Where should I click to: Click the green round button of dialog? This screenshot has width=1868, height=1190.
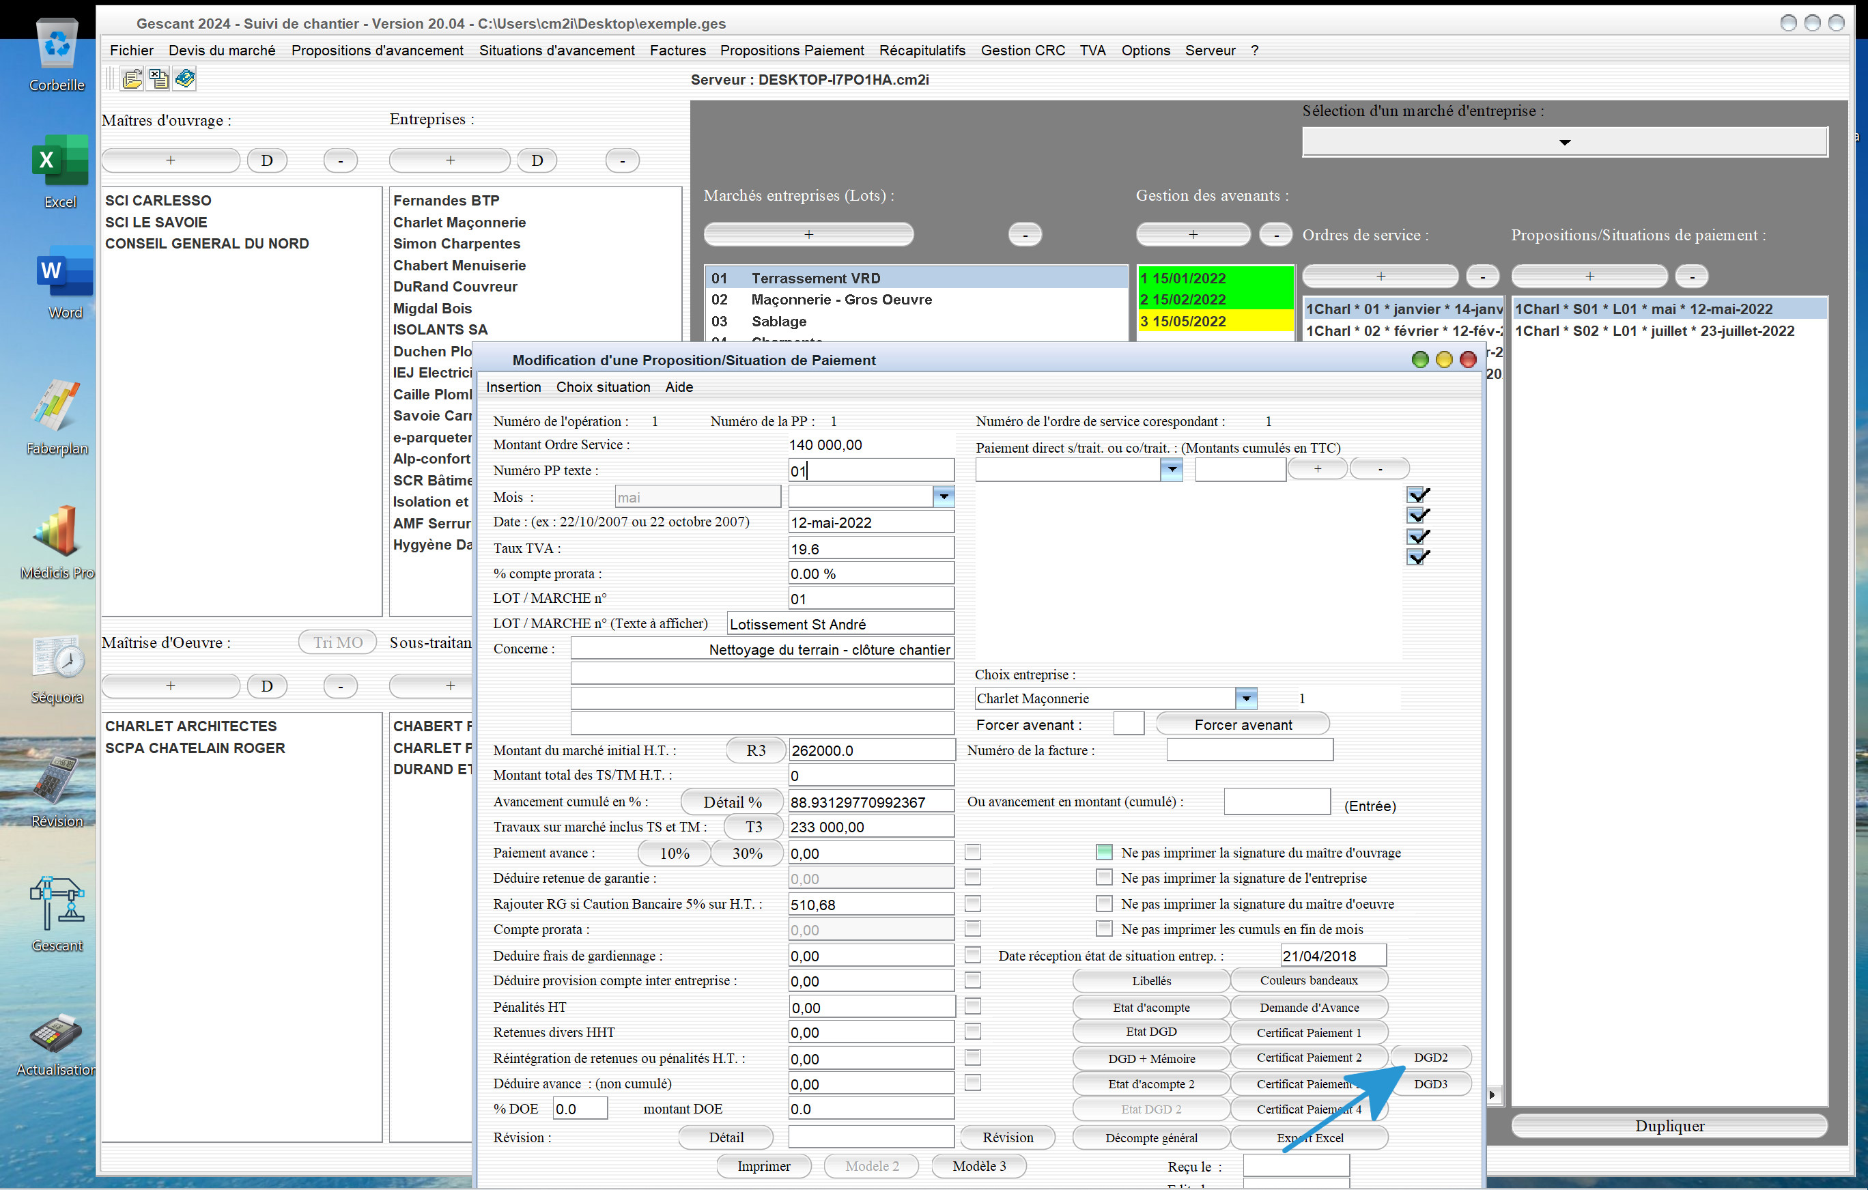click(1419, 359)
